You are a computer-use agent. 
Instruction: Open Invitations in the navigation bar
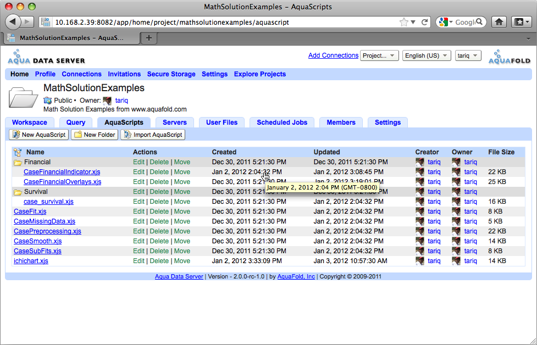(x=124, y=74)
